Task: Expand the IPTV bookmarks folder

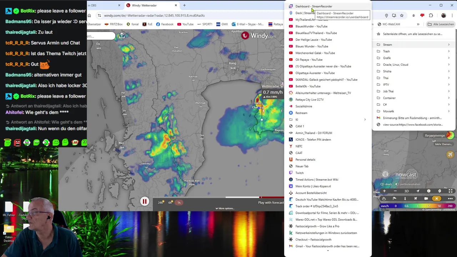Action: [x=413, y=85]
